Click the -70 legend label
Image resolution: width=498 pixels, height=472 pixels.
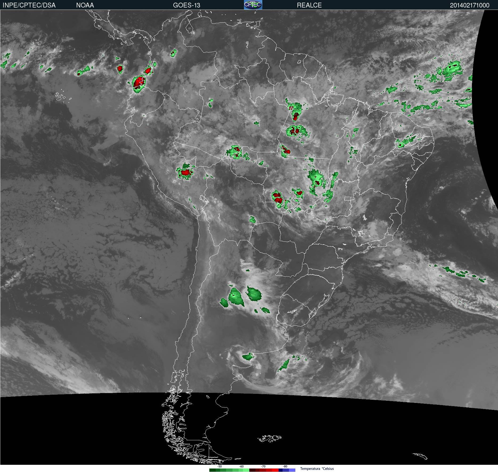coord(263,466)
